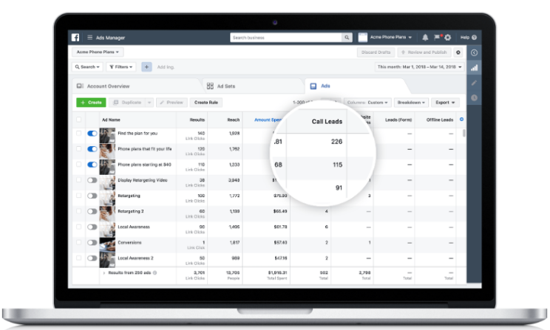Click the green Create button

click(x=91, y=102)
